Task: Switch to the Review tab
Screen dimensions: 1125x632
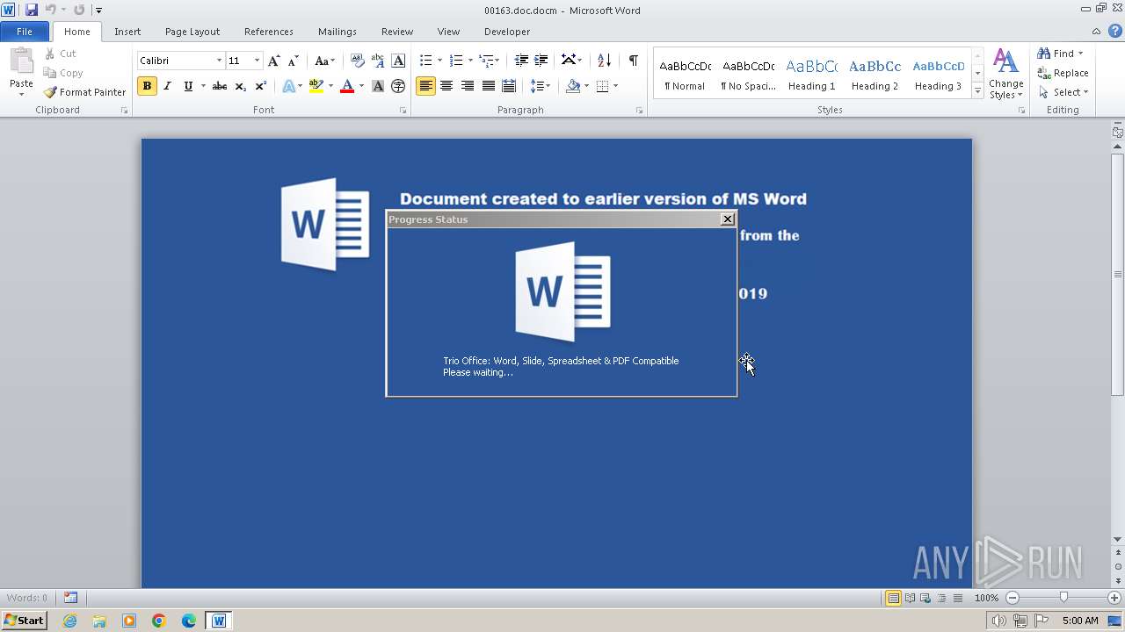Action: 397,32
